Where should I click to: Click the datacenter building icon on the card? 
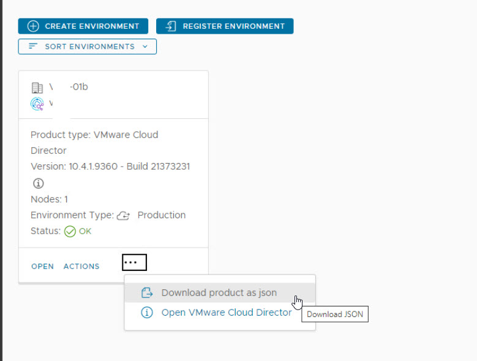37,88
